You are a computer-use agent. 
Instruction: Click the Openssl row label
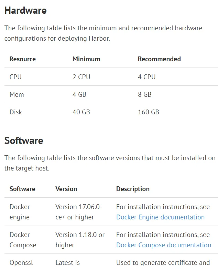pos(21,263)
